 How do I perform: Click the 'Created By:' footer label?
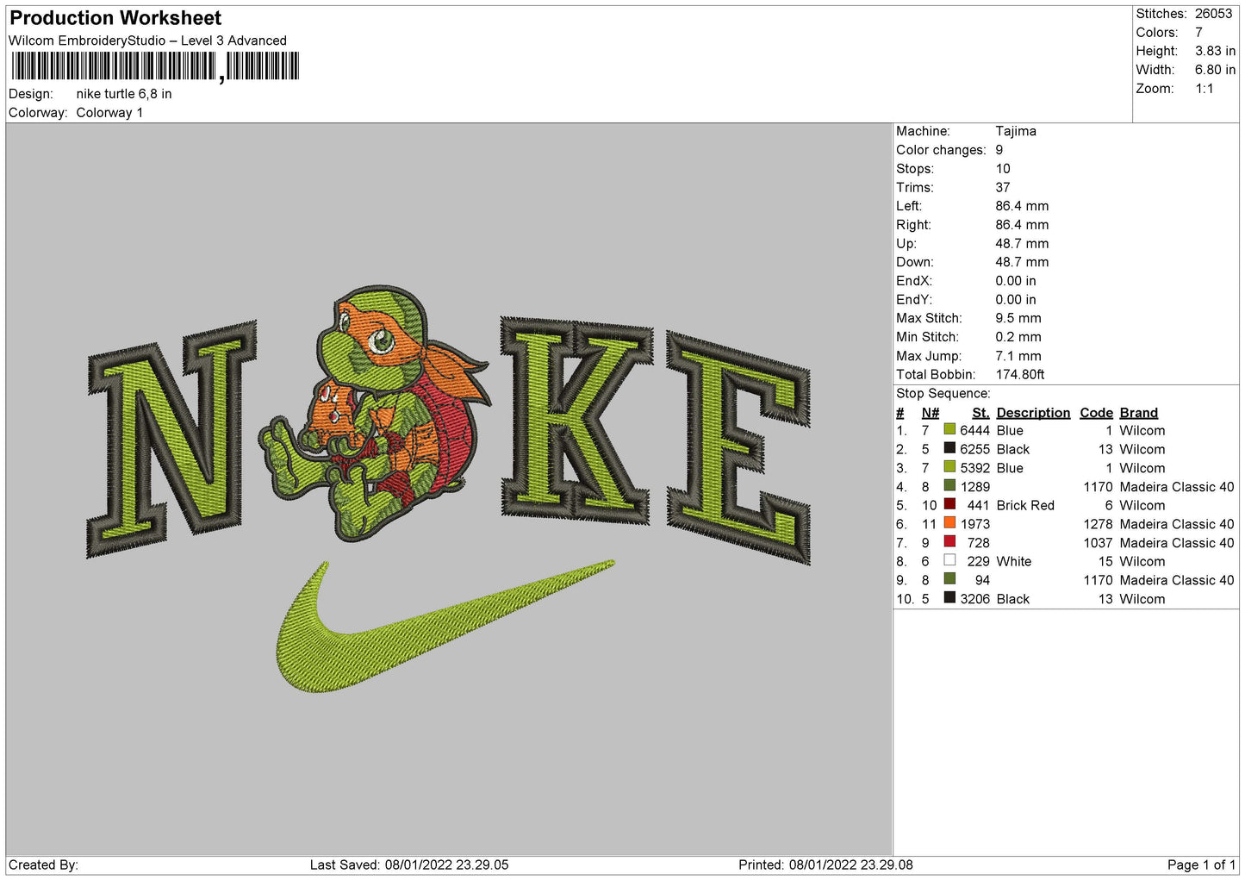pyautogui.click(x=43, y=864)
